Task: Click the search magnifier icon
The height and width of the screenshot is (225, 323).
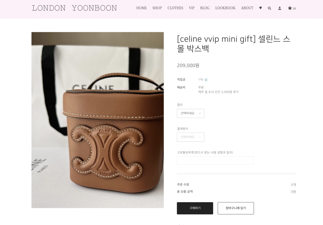Action: pyautogui.click(x=269, y=8)
